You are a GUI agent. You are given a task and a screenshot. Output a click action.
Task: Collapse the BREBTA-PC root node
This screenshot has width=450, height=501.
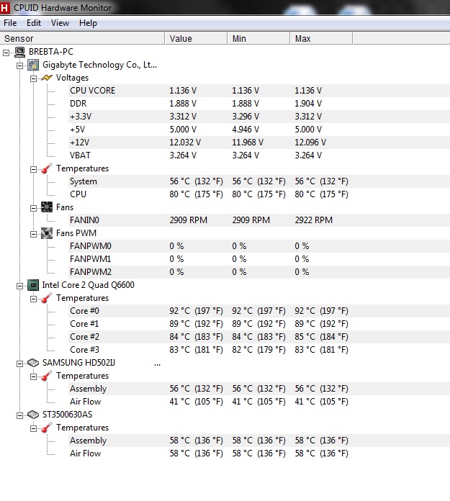pyautogui.click(x=6, y=53)
